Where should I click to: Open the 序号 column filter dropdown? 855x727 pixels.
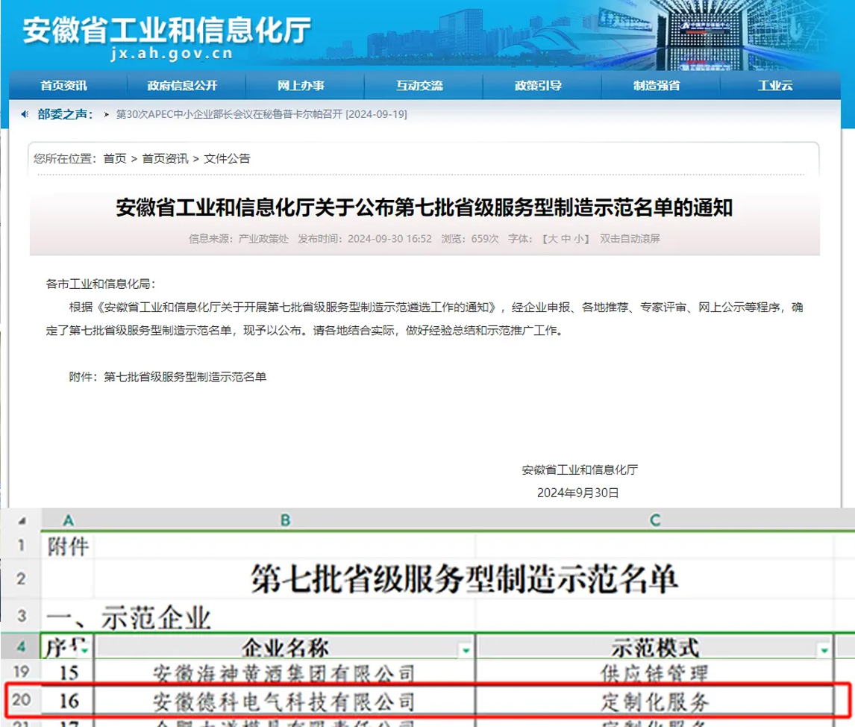(84, 650)
